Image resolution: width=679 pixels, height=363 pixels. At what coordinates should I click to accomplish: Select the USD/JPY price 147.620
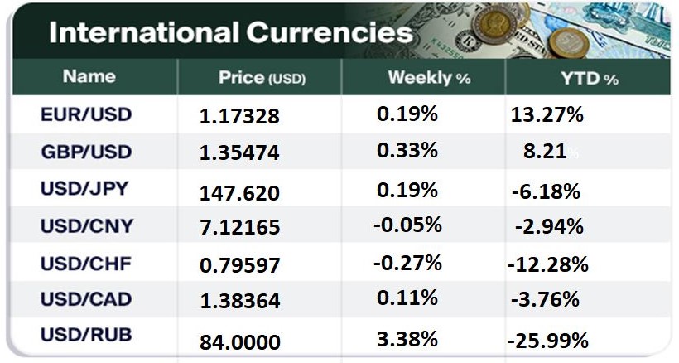pyautogui.click(x=239, y=194)
